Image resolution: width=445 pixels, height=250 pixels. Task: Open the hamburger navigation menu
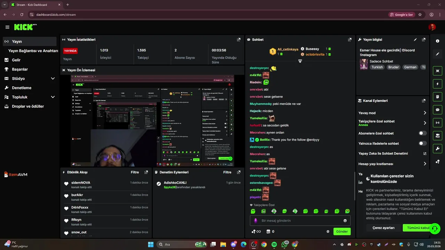pyautogui.click(x=7, y=27)
